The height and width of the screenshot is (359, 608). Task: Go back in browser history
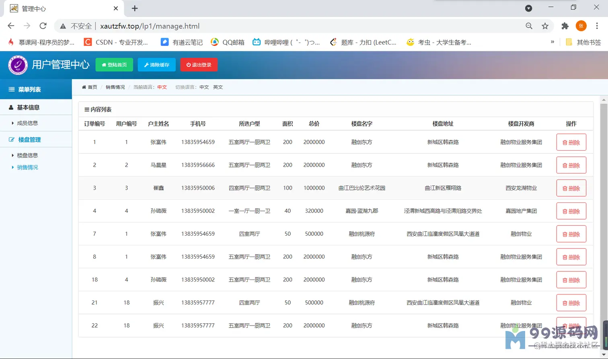(x=11, y=26)
